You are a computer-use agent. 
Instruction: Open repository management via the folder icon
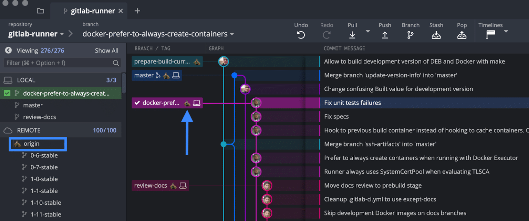click(40, 11)
